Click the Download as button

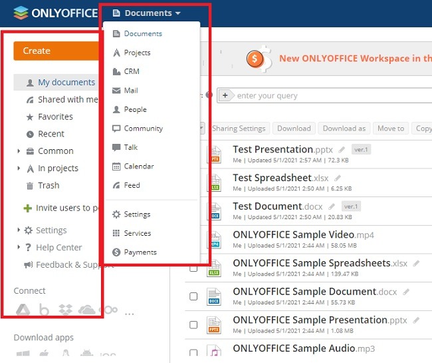pyautogui.click(x=344, y=129)
